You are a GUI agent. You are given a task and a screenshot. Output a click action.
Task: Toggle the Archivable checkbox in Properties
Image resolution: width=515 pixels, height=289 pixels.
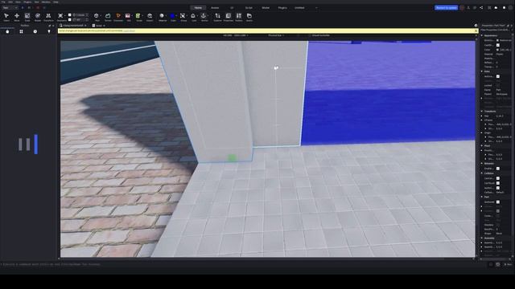coord(498,76)
